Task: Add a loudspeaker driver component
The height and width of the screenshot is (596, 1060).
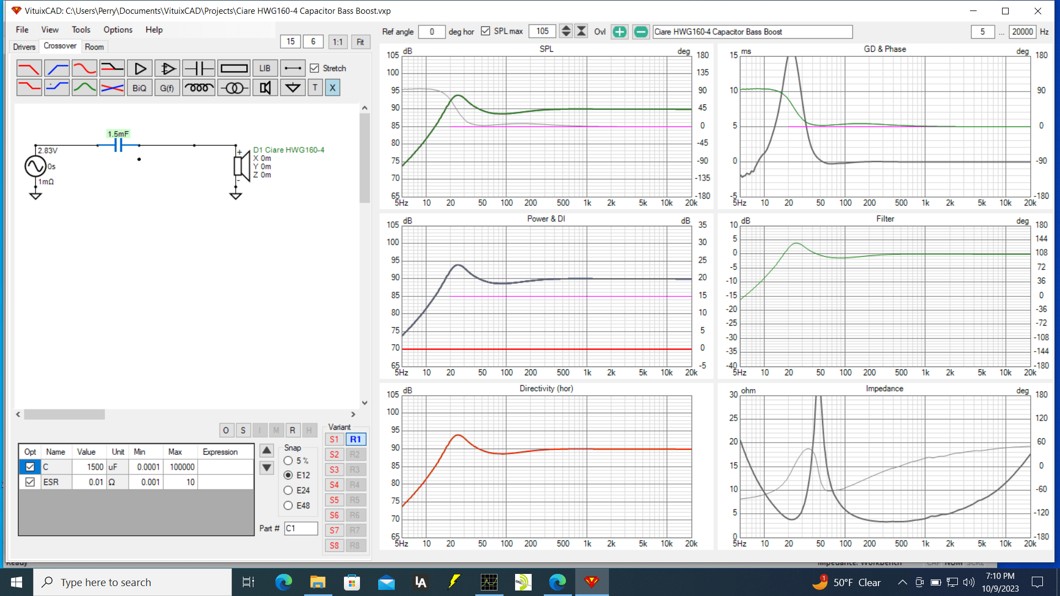Action: click(x=265, y=88)
